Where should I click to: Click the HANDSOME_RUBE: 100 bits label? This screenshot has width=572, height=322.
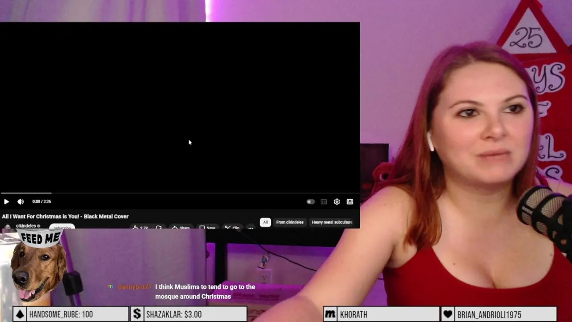(x=61, y=314)
